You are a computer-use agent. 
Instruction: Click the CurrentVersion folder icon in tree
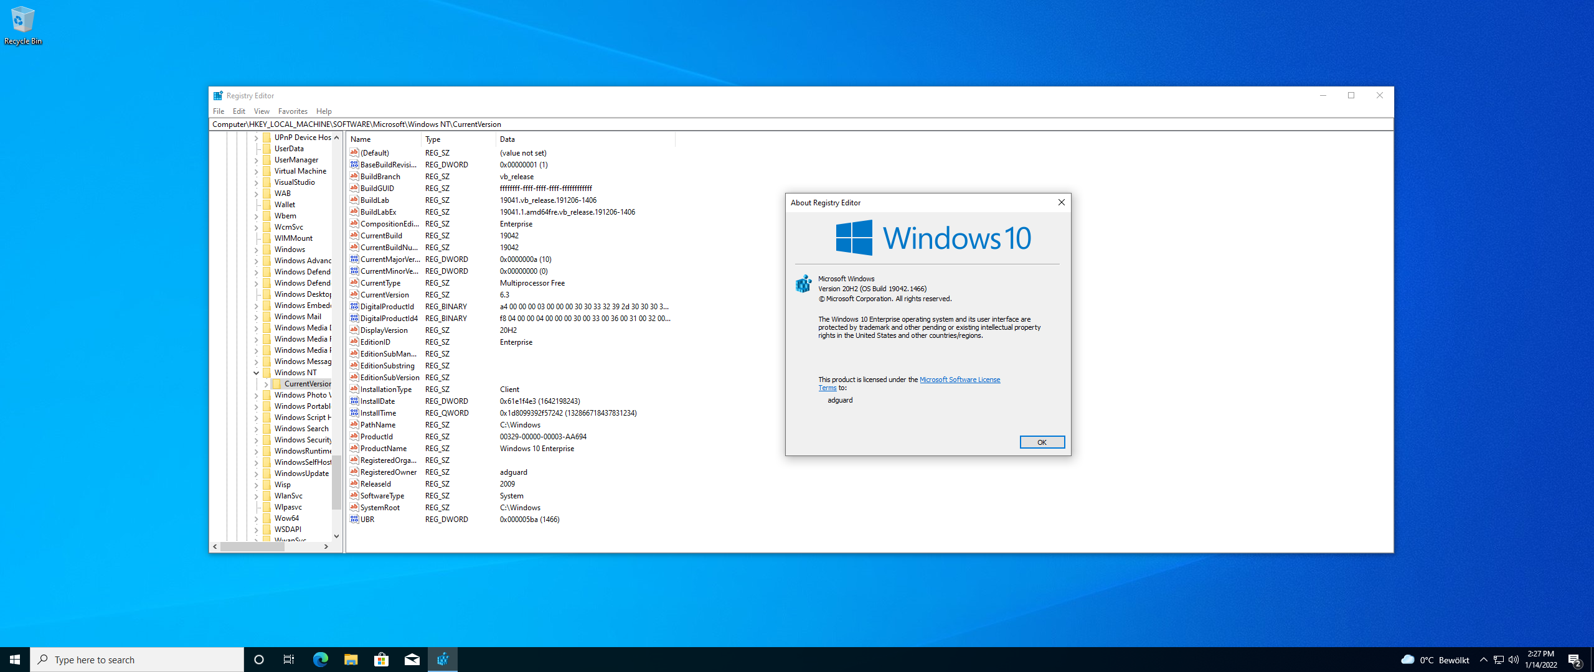[277, 384]
